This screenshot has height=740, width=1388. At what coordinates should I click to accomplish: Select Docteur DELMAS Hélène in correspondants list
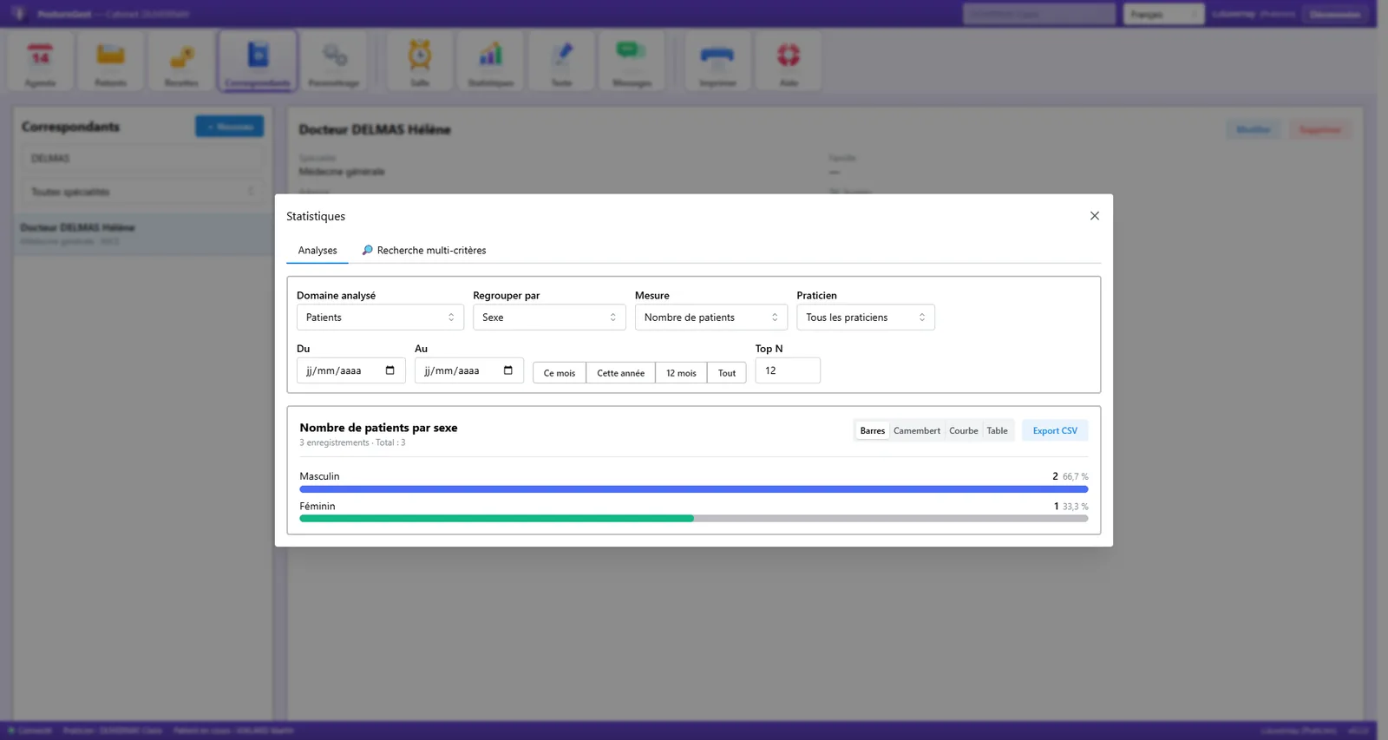pos(142,234)
